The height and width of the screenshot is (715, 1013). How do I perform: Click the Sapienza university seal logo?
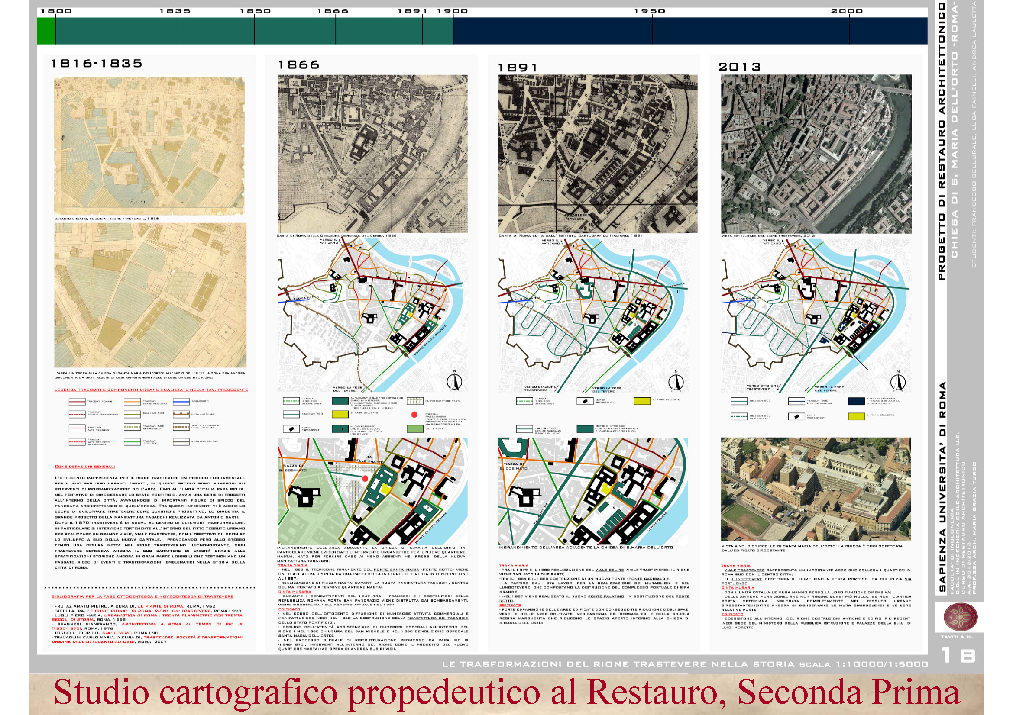[961, 617]
